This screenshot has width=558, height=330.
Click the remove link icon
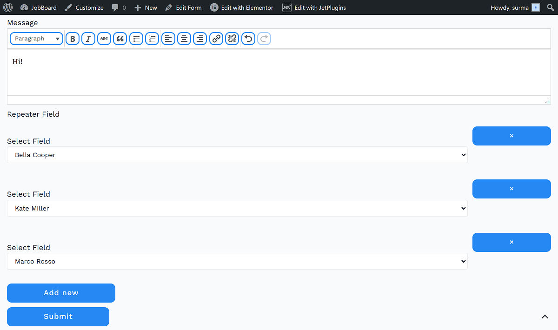point(232,39)
